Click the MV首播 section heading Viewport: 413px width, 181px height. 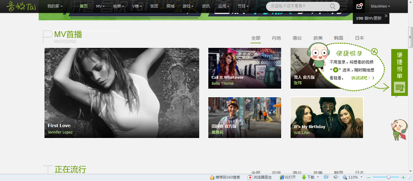tap(68, 35)
